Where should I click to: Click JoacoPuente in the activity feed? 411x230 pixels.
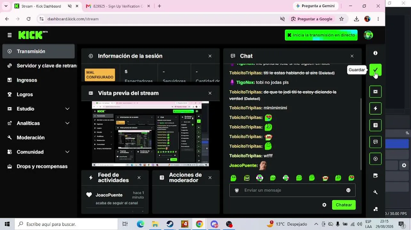point(109,195)
